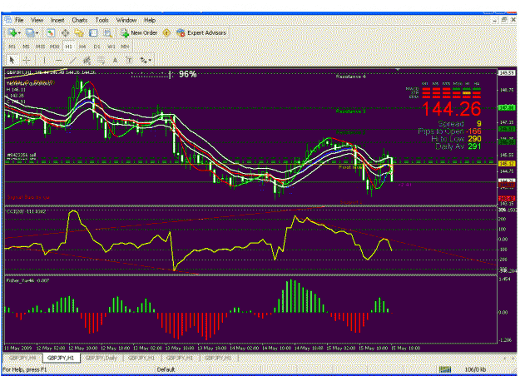520x376 pixels.
Task: Switch to the GBPJPY,H4 chart tab
Action: click(22, 358)
